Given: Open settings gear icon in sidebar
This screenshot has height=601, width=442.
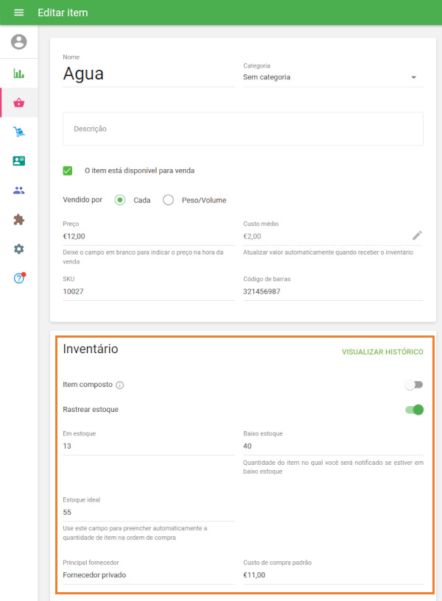Looking at the screenshot, I should [x=18, y=249].
